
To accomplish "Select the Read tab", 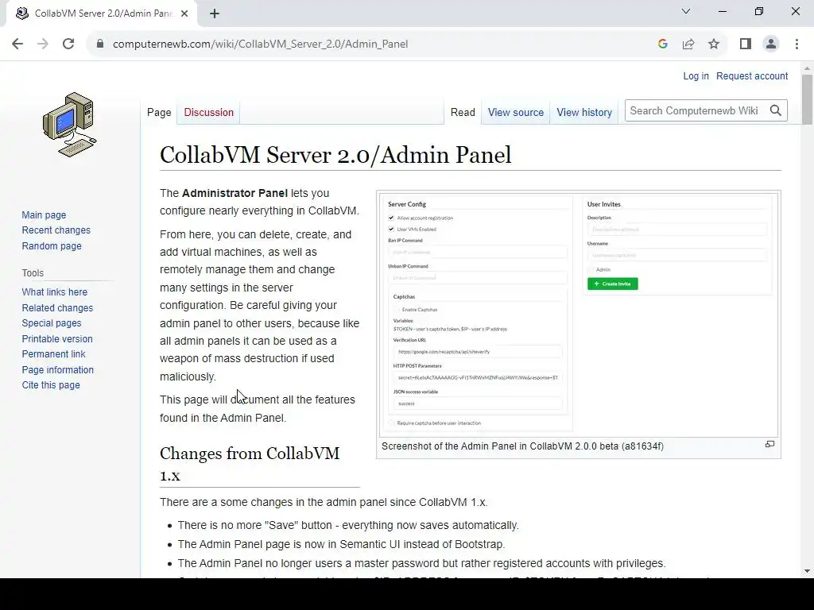I will 463,113.
